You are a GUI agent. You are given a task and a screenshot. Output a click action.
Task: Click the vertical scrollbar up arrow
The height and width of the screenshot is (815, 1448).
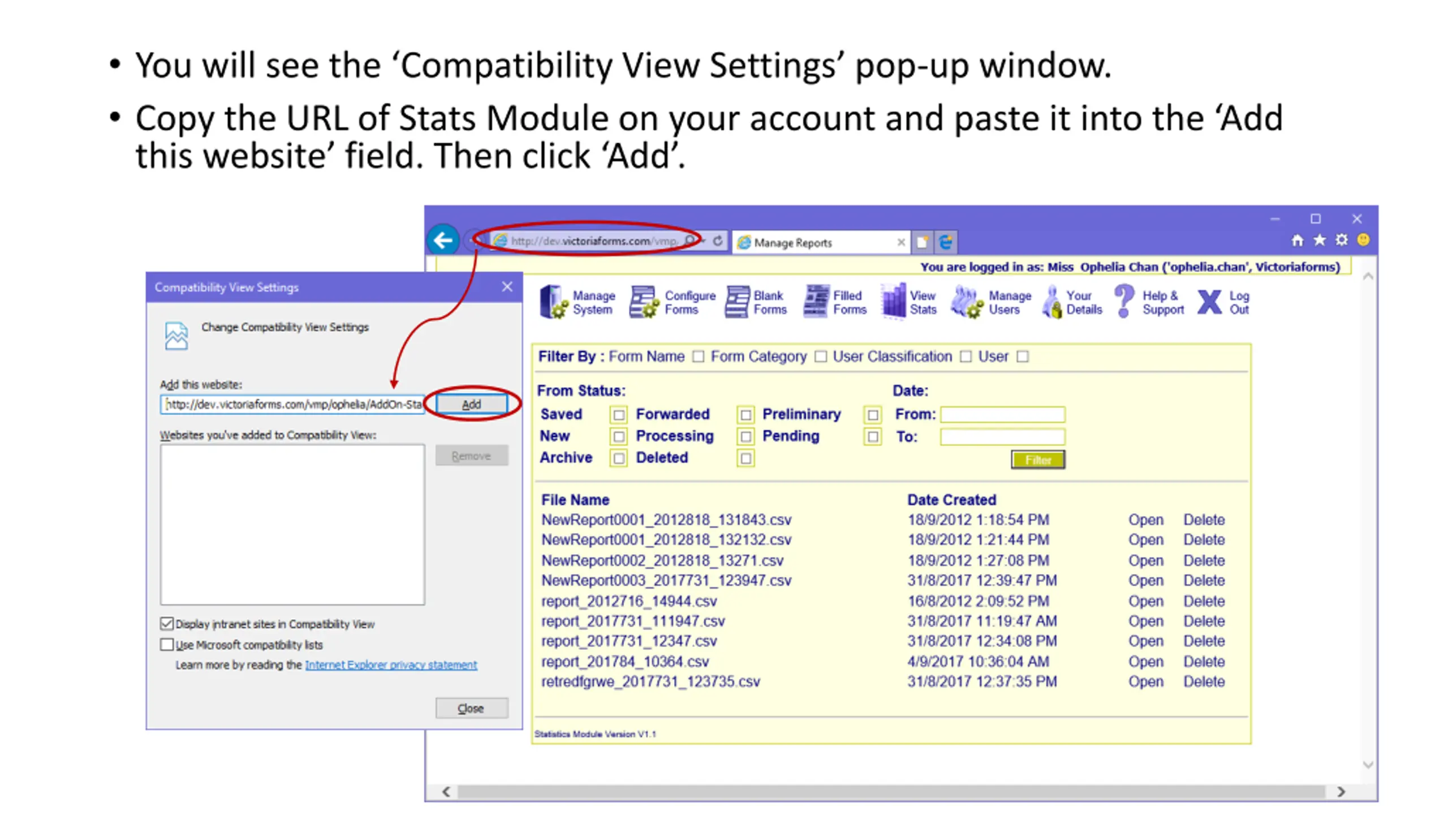1368,277
